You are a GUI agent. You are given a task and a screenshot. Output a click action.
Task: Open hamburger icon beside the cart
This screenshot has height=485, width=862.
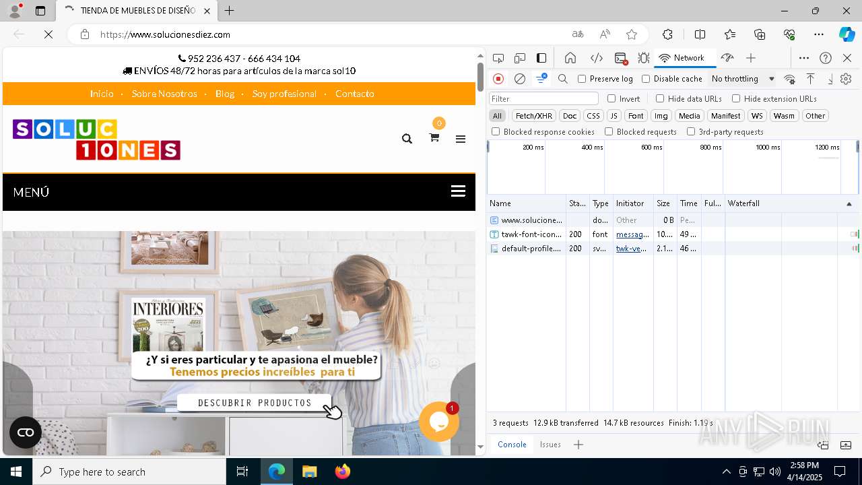coord(461,139)
